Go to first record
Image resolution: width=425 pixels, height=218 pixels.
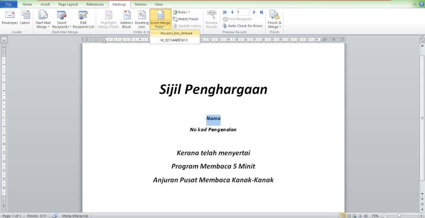225,12
